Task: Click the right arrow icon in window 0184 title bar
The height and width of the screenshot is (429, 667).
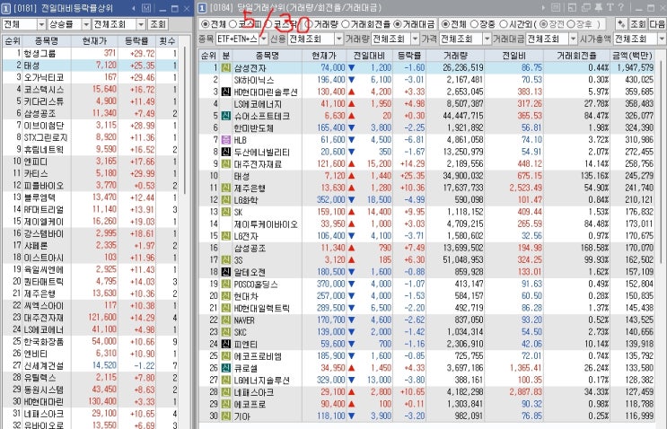Action: coord(543,8)
